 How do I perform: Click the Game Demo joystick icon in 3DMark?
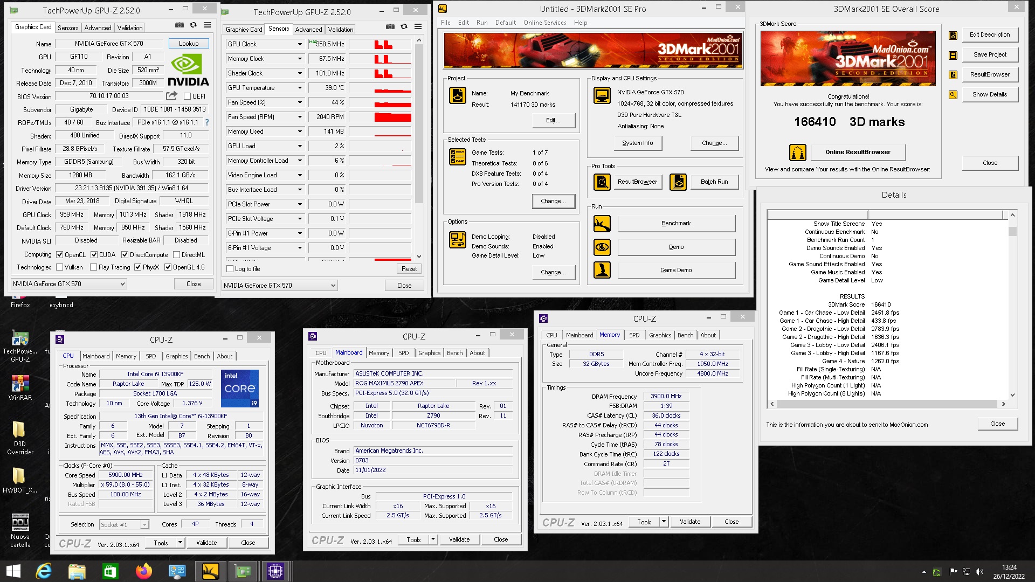[602, 270]
